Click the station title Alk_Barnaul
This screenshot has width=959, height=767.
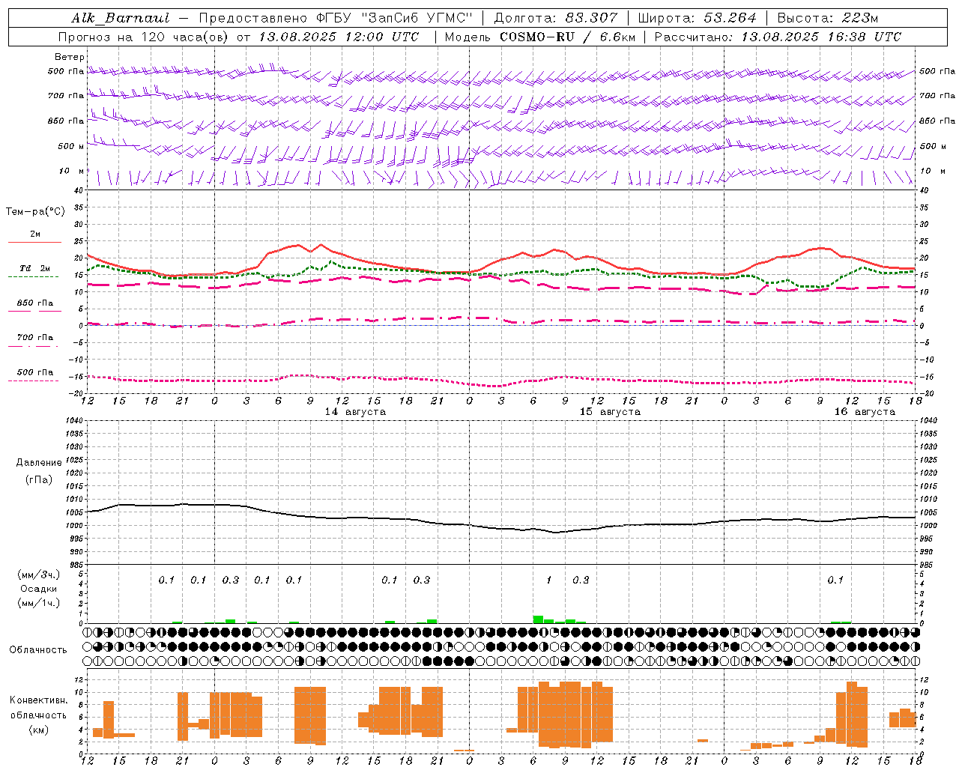click(x=121, y=18)
